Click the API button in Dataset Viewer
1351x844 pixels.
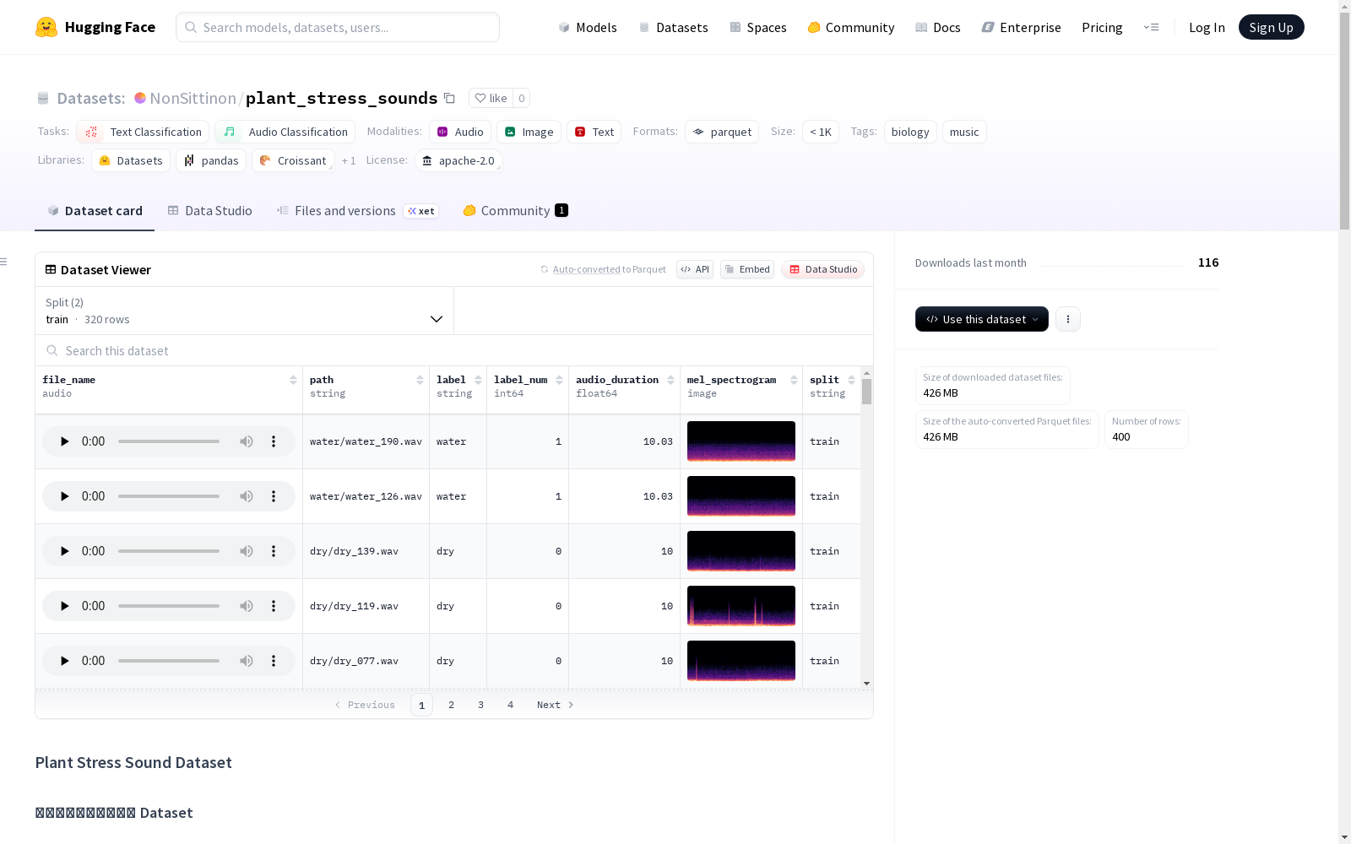click(x=695, y=269)
